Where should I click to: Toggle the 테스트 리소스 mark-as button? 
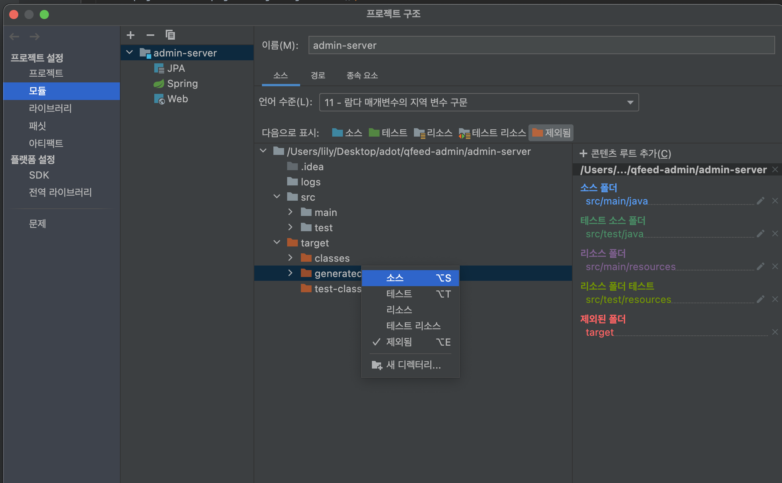click(493, 133)
